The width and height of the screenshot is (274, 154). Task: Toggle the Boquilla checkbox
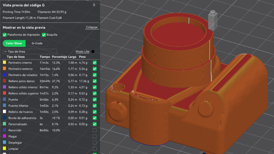click(44, 35)
